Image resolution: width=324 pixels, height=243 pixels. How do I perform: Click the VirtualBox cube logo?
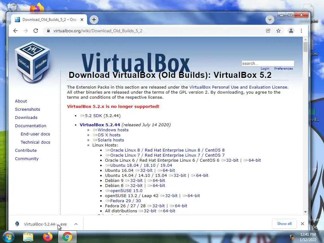[x=33, y=62]
